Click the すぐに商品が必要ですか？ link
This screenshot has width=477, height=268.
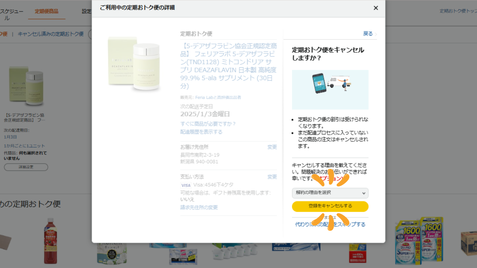tap(208, 124)
